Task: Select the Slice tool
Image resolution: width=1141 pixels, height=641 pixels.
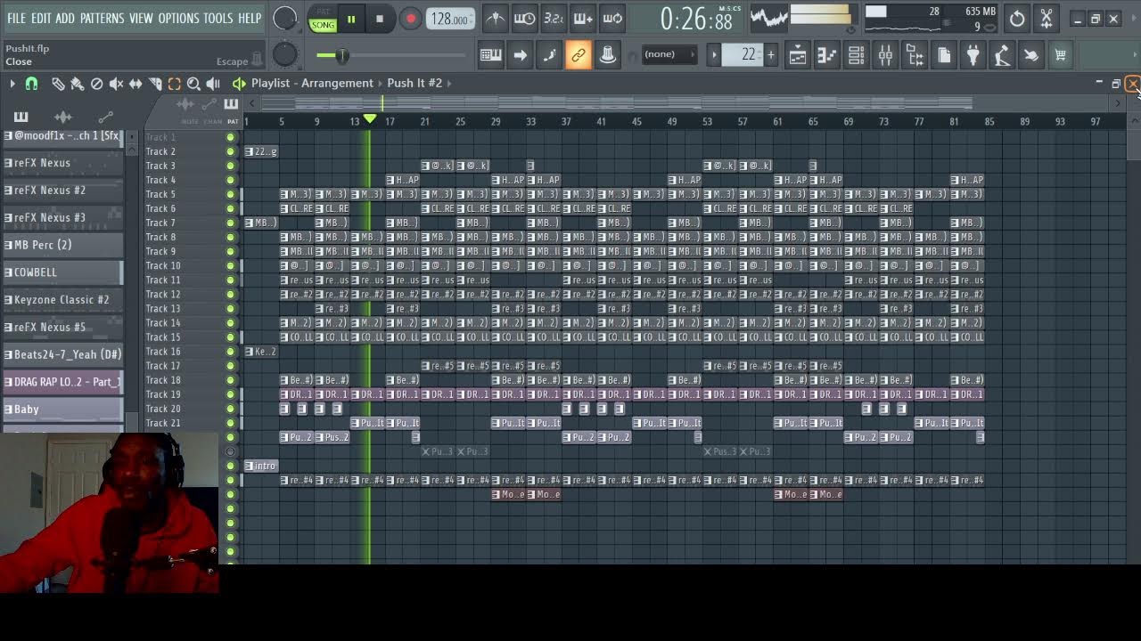Action: (x=155, y=84)
